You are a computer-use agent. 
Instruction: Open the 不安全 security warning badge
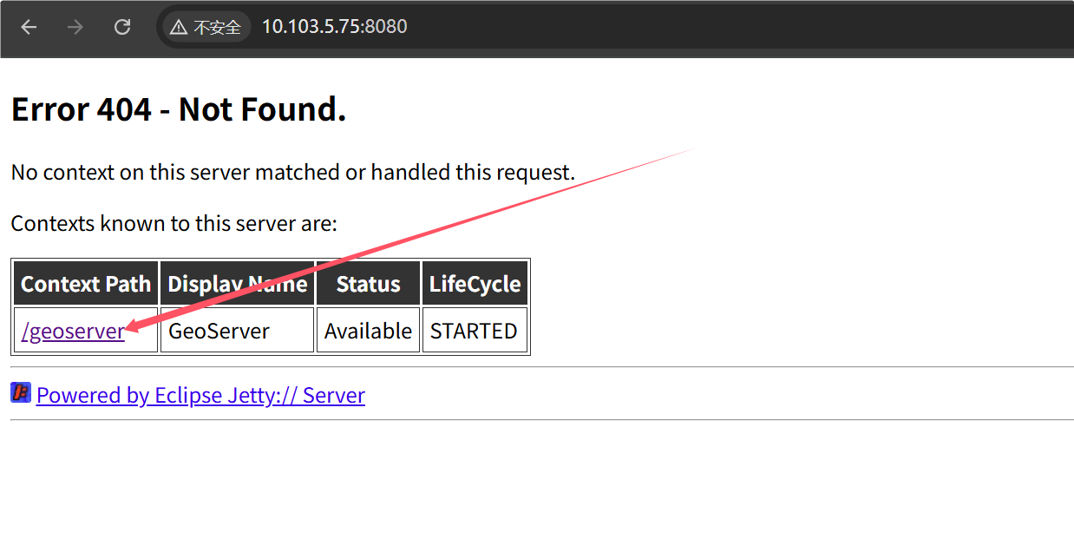(x=206, y=27)
